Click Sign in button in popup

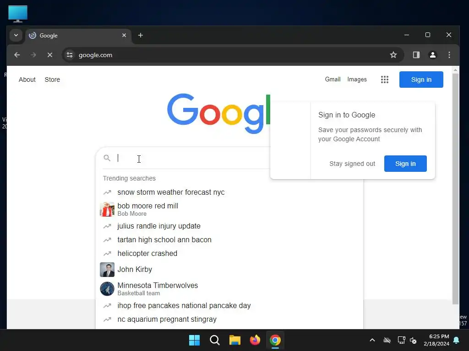point(405,164)
